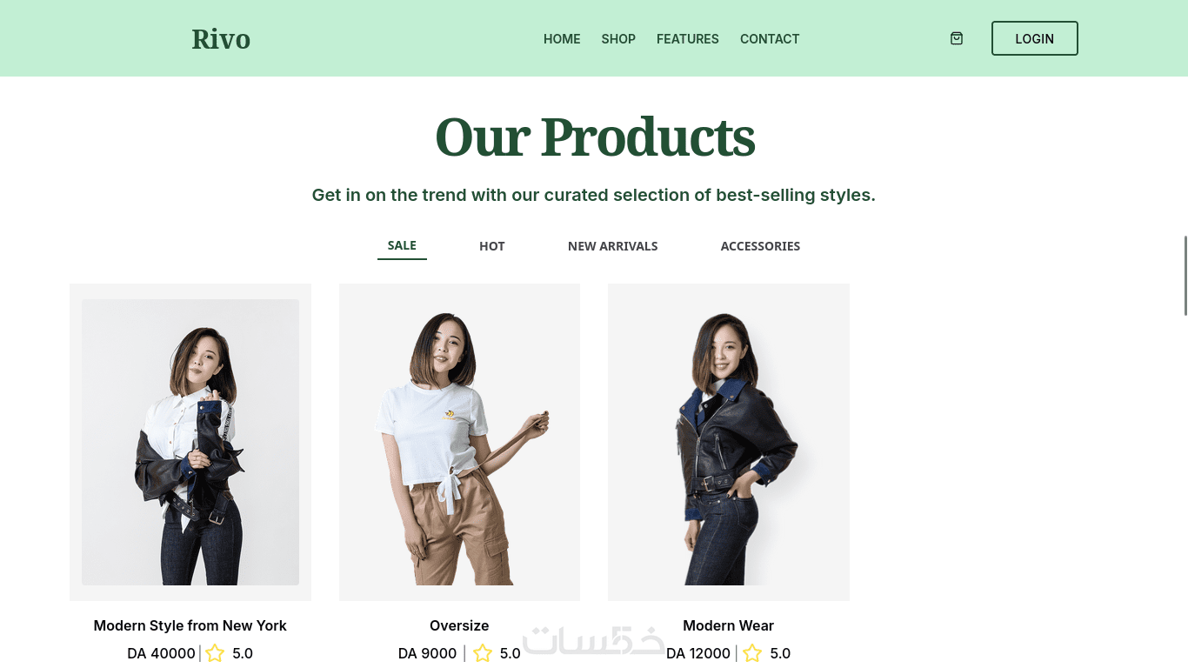
Task: Open the shopping bag cart icon
Action: point(957,38)
